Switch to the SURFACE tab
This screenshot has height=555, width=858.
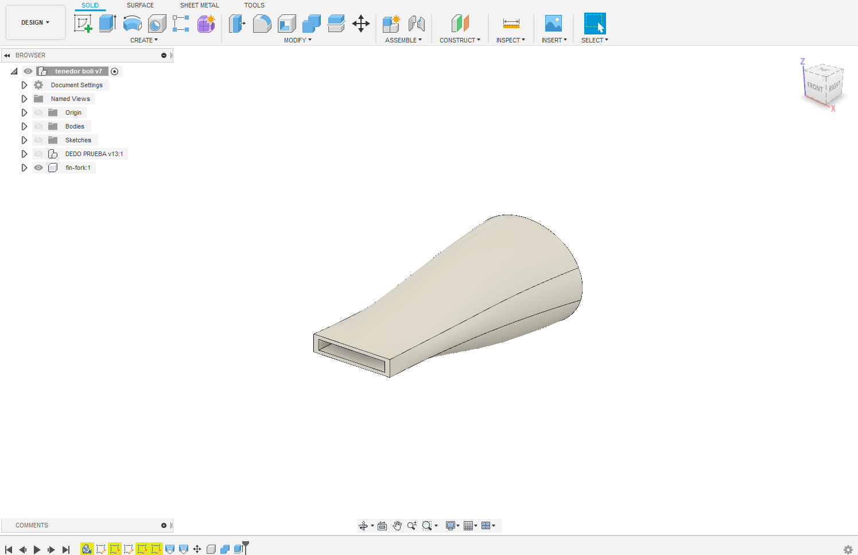(x=140, y=5)
